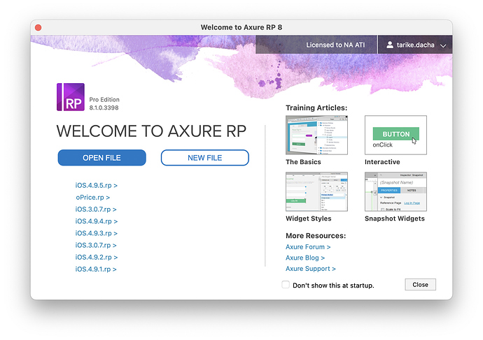Screen dimensions: 483x340
Task: Enable Don't show this at startup checkbox
Action: pos(286,285)
